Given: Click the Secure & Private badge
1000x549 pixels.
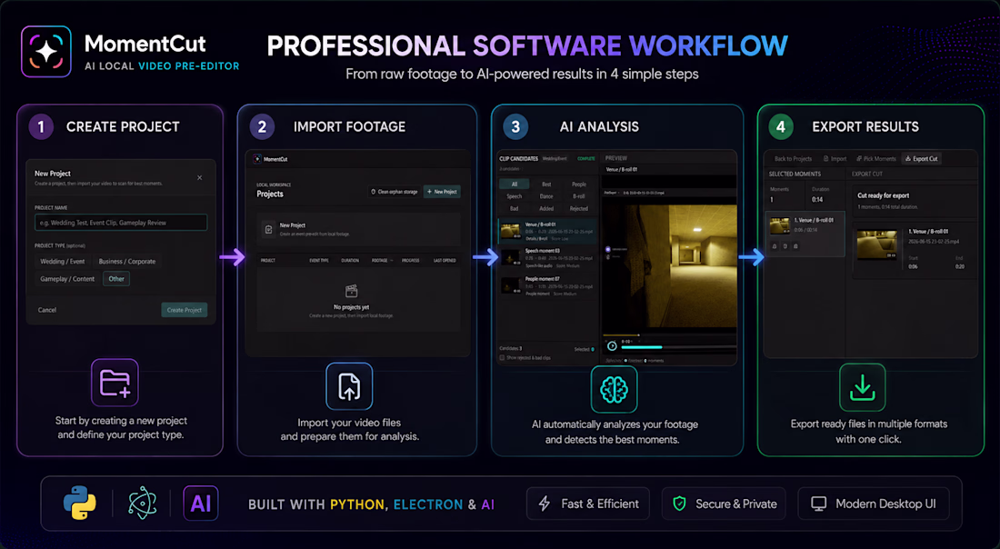Looking at the screenshot, I should [x=724, y=504].
